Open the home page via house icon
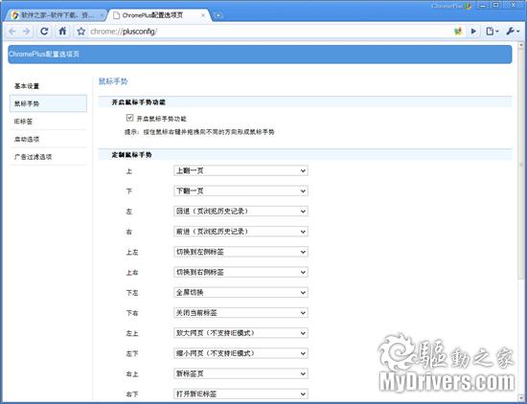Screen dimensions: 527x404 pos(62,32)
